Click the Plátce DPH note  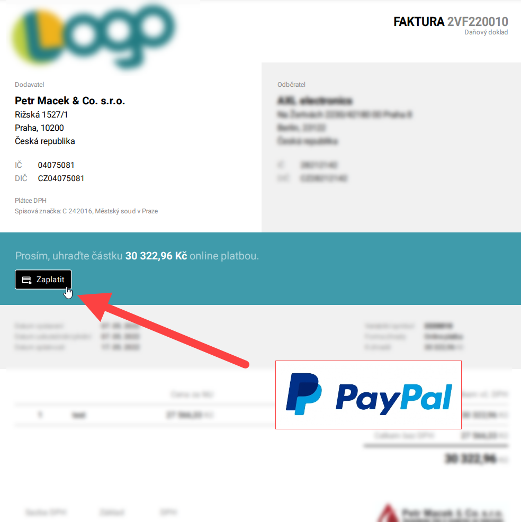coord(31,201)
